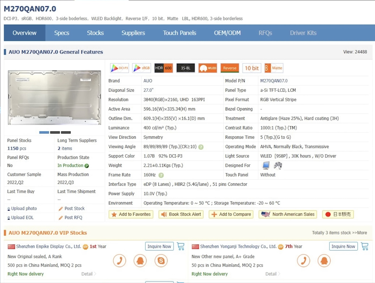Image resolution: width=375 pixels, height=283 pixels.
Task: Click the HDR 600 badge
Action: pyautogui.click(x=164, y=68)
